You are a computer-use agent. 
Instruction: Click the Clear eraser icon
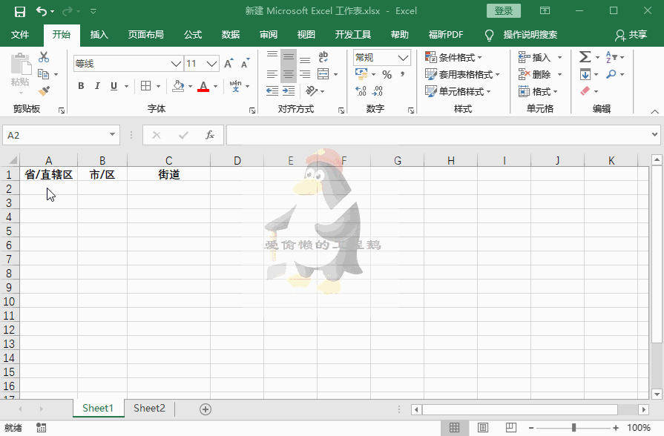[585, 90]
